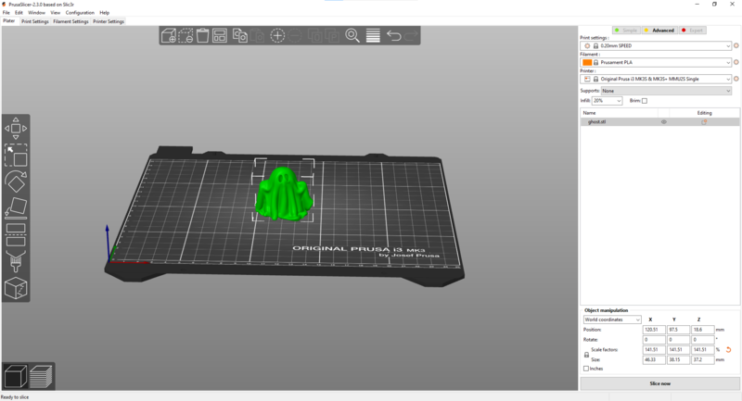
Task: Click the Position Z input field
Action: [702, 330]
